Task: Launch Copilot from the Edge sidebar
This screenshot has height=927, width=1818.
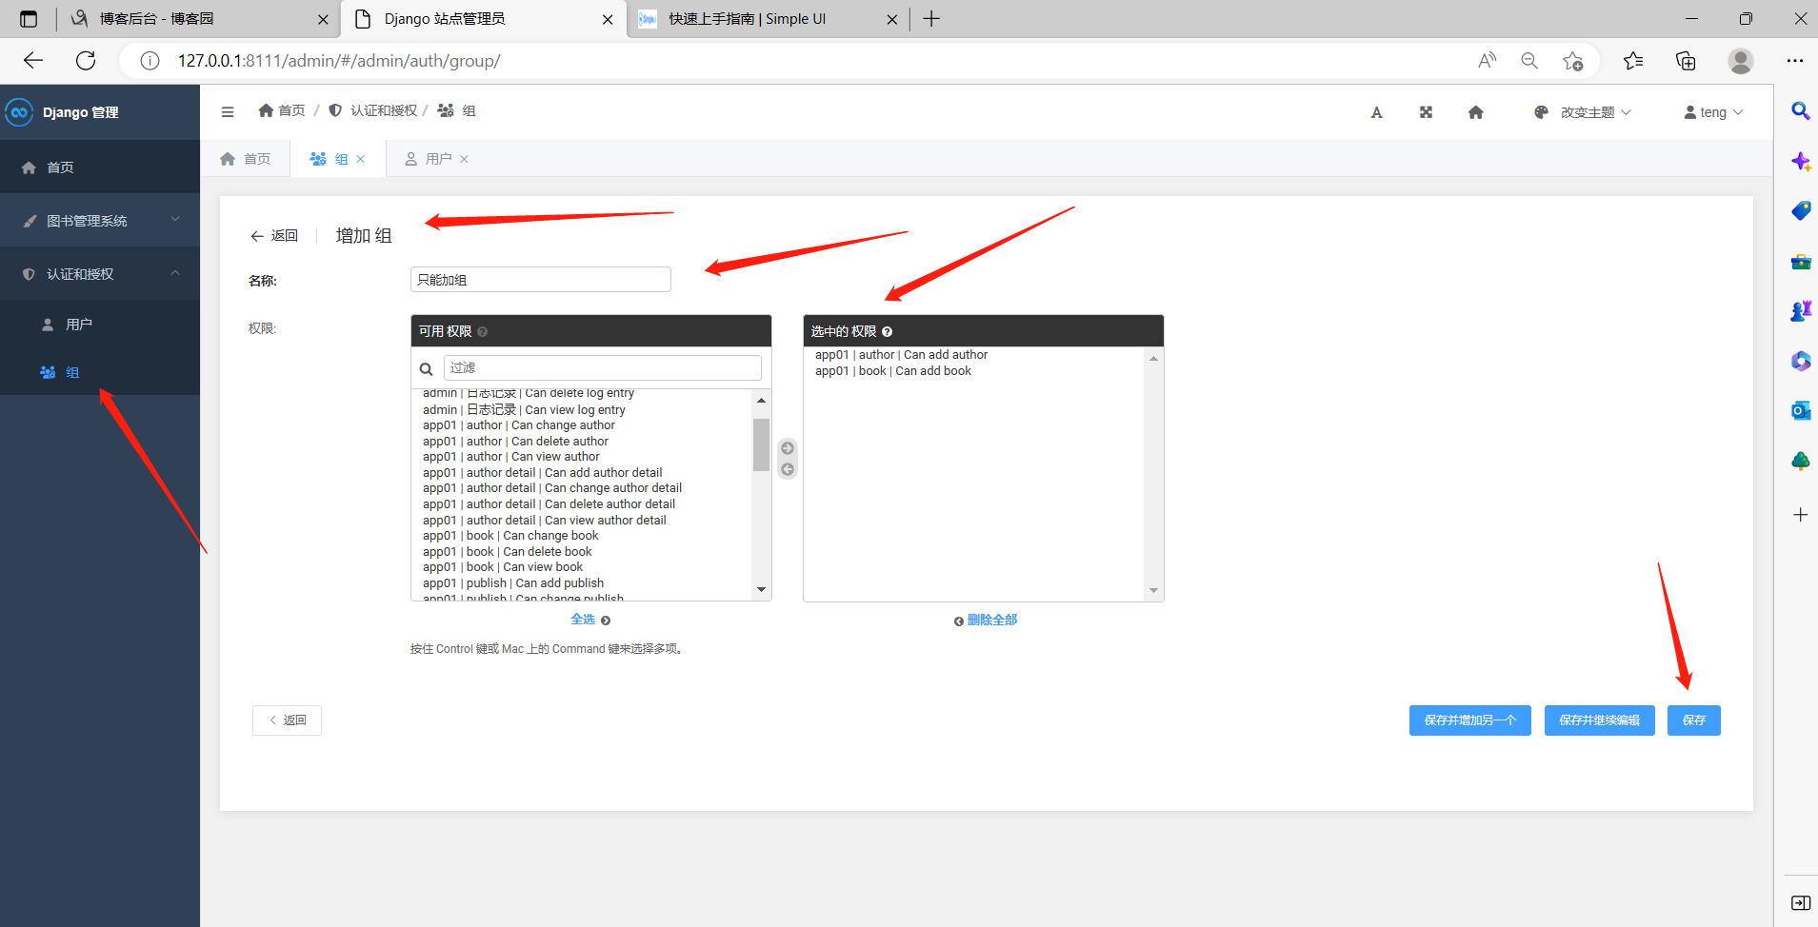Action: click(x=1800, y=161)
